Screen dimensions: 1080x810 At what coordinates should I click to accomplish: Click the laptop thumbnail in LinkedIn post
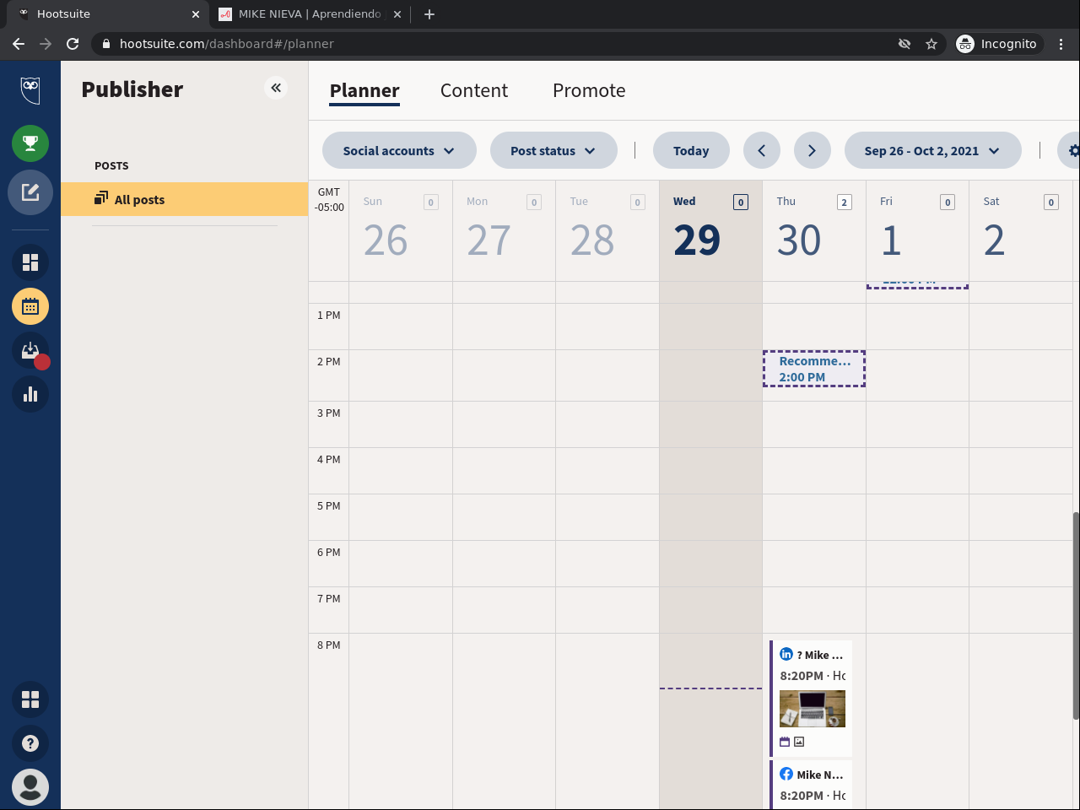[813, 709]
